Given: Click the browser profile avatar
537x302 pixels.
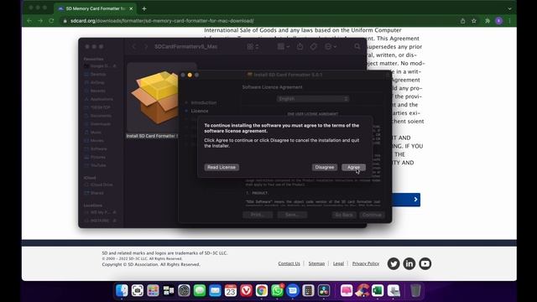Looking at the screenshot, I should click(x=499, y=21).
